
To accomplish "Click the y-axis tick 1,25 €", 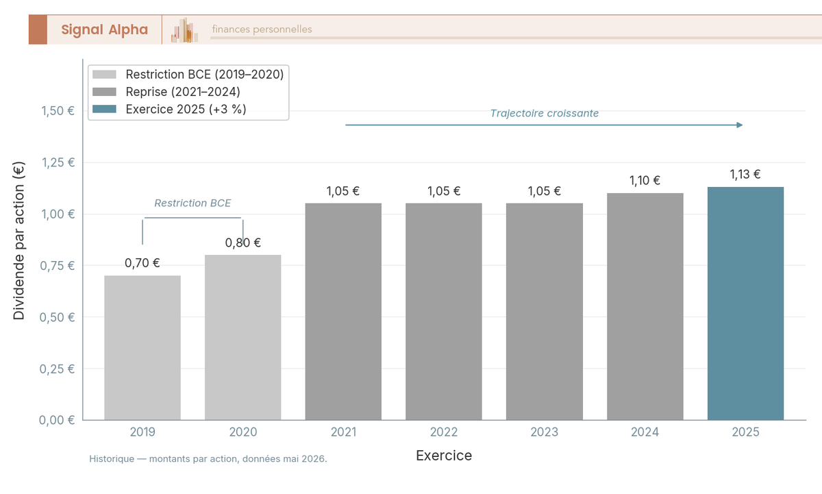I will coord(58,162).
